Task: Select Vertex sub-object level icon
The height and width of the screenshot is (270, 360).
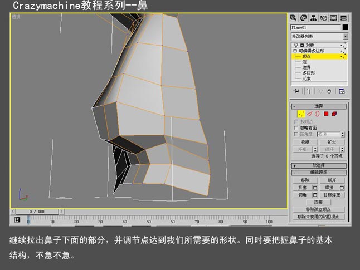Action: tap(301, 114)
